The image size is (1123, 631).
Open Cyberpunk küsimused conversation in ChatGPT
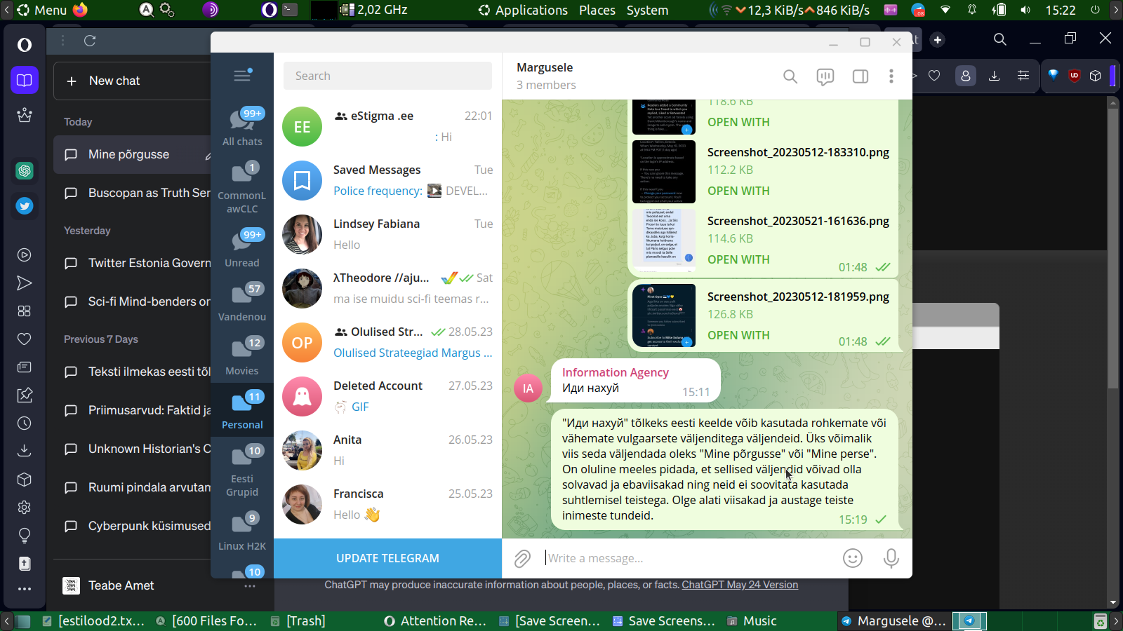[137, 526]
